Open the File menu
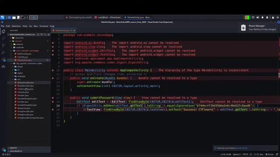 tap(3, 26)
